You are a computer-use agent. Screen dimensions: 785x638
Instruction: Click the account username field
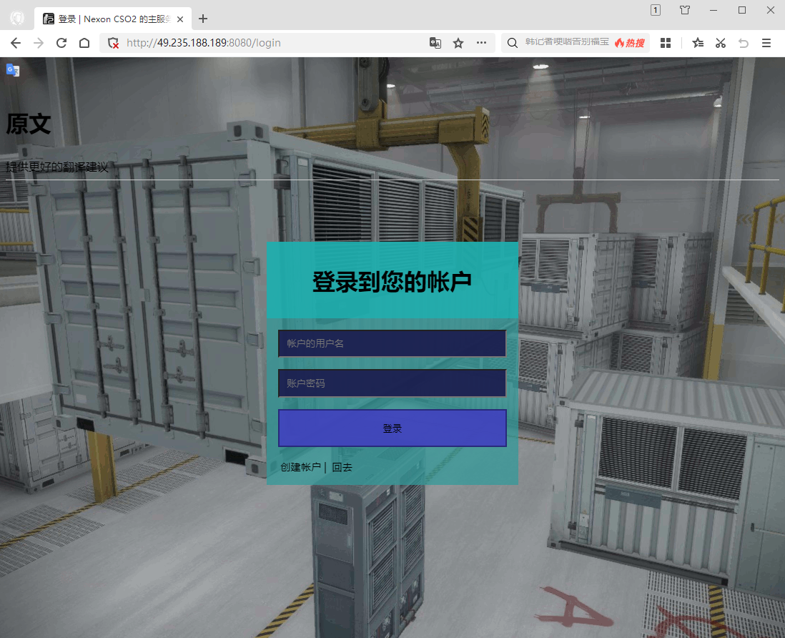[392, 343]
